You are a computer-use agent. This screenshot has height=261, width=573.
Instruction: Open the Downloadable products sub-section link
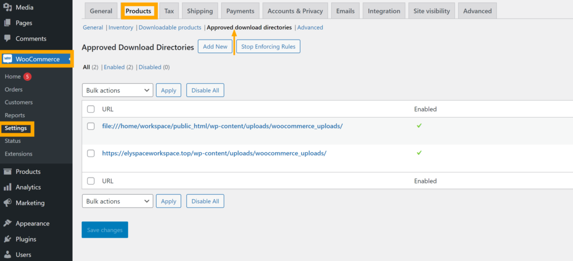[170, 27]
